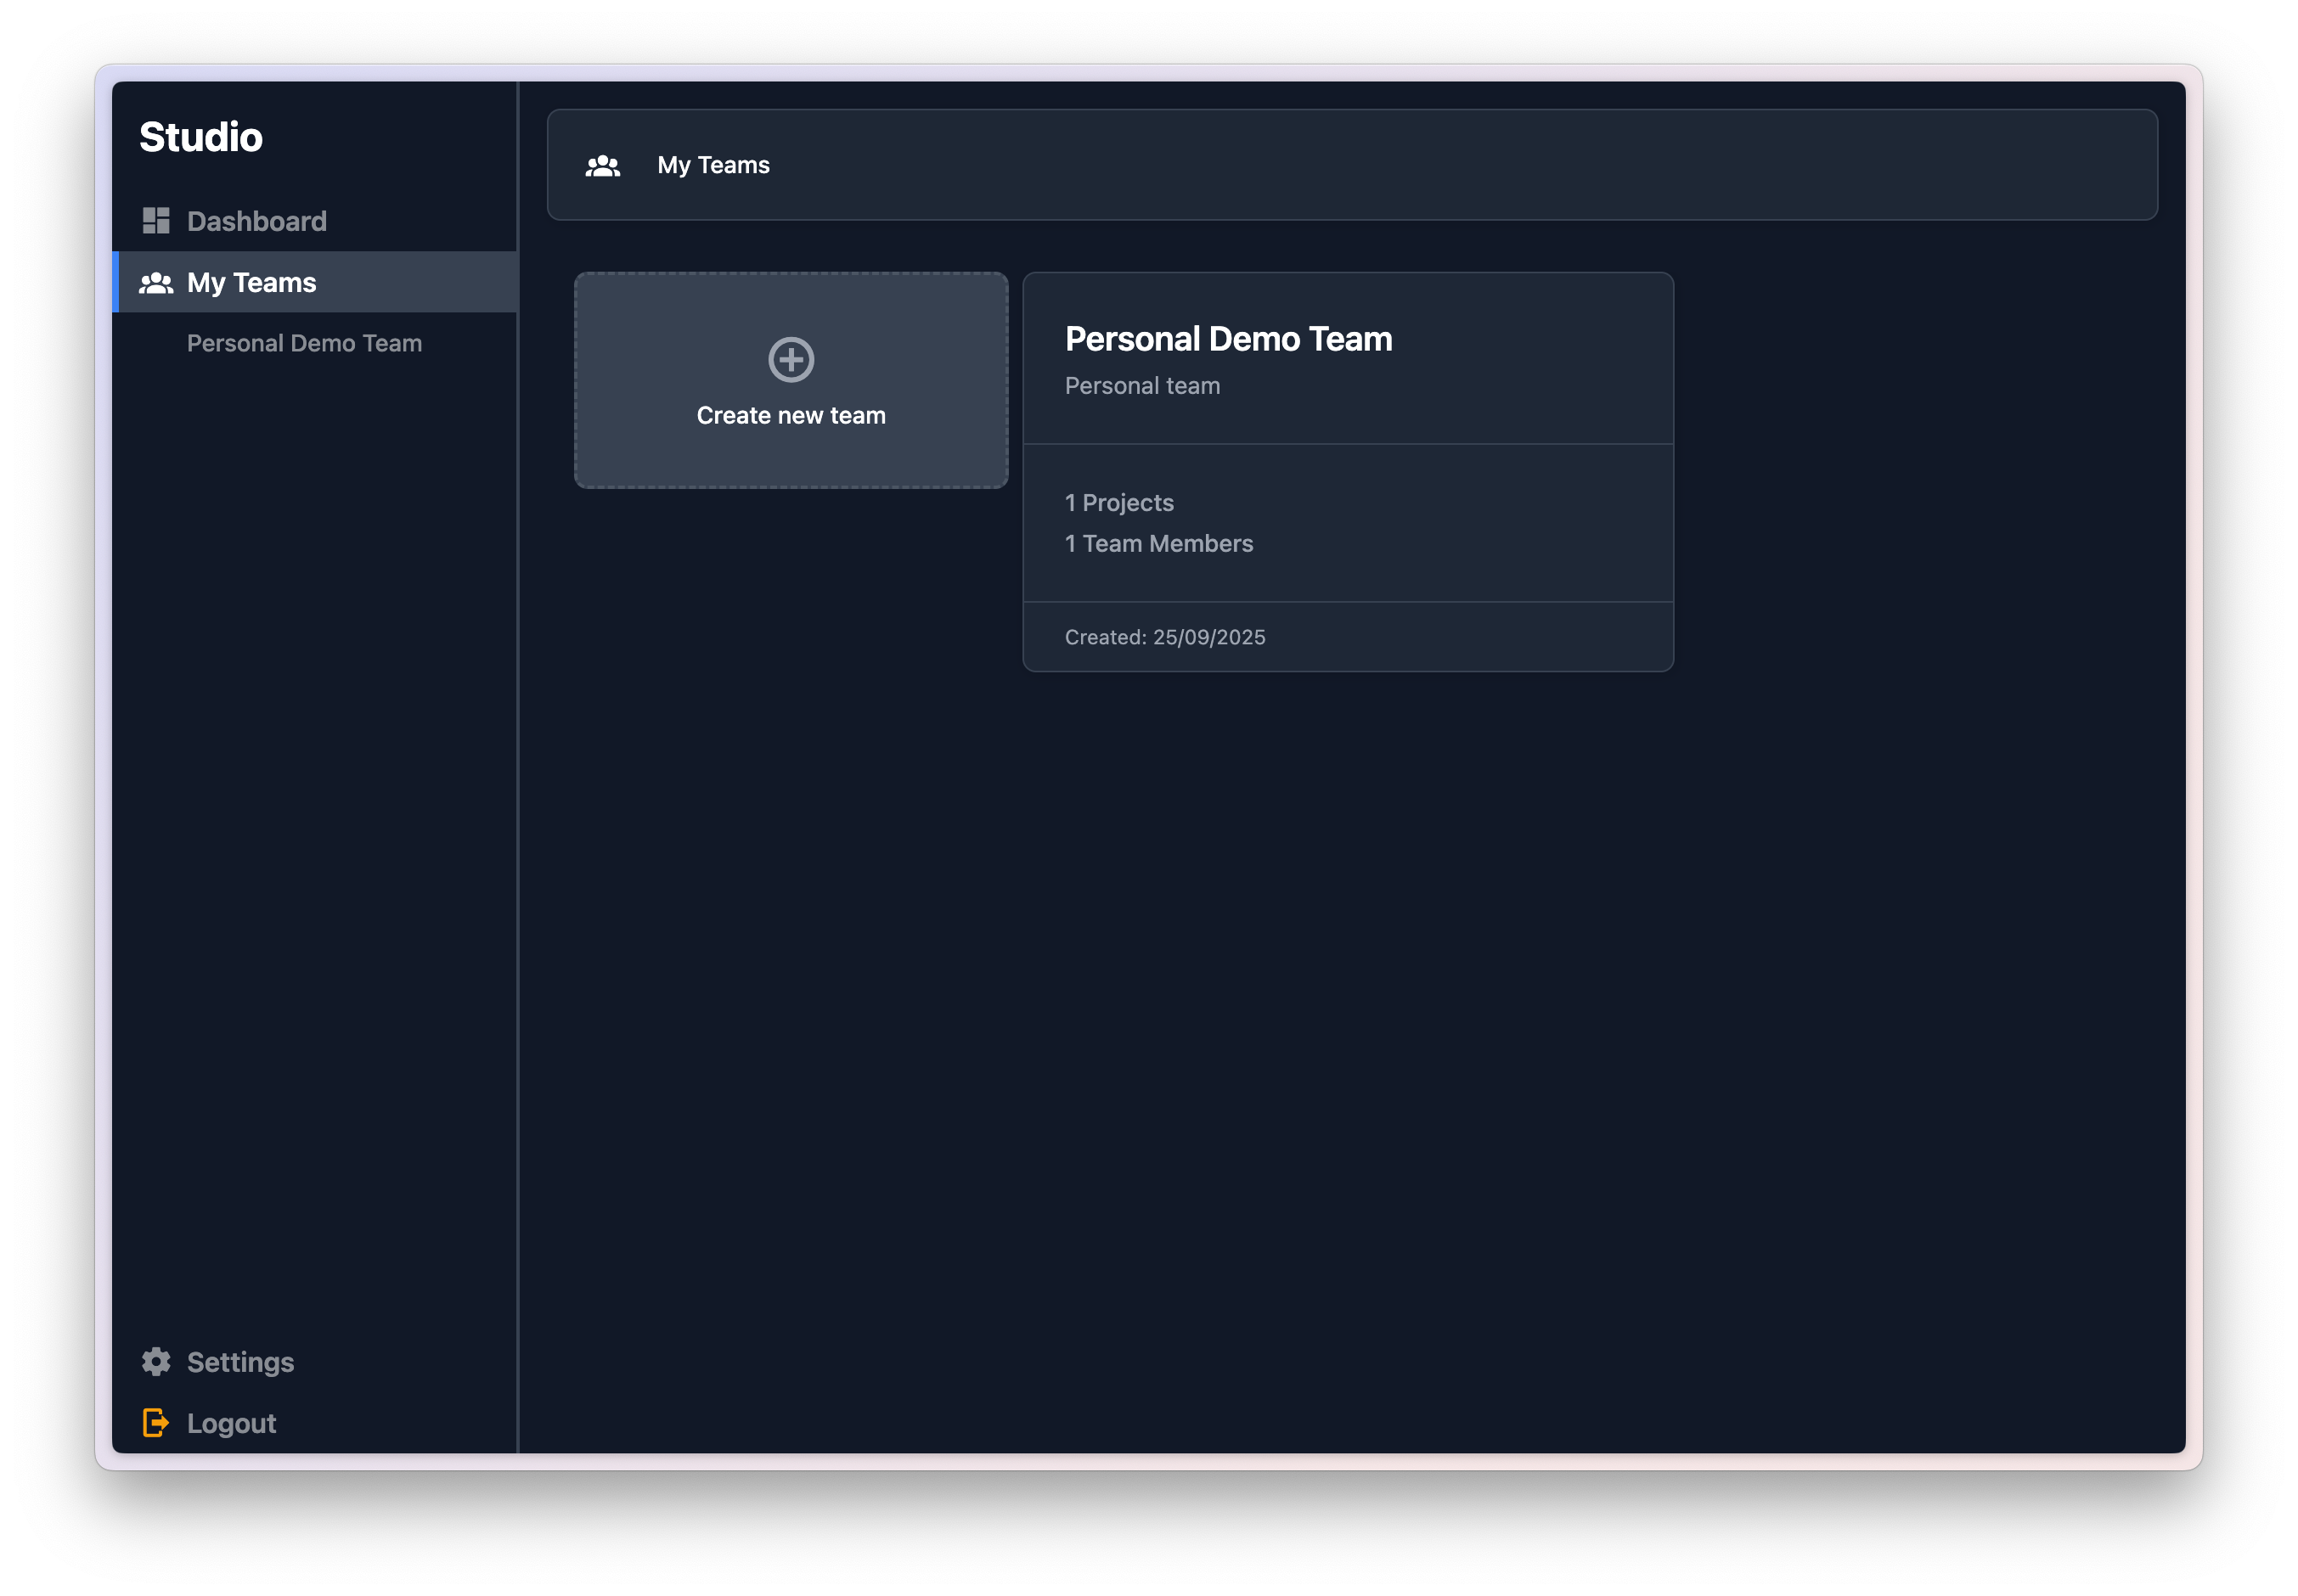The width and height of the screenshot is (2298, 1596).
Task: Click the orange Logout arrow icon
Action: click(x=157, y=1422)
